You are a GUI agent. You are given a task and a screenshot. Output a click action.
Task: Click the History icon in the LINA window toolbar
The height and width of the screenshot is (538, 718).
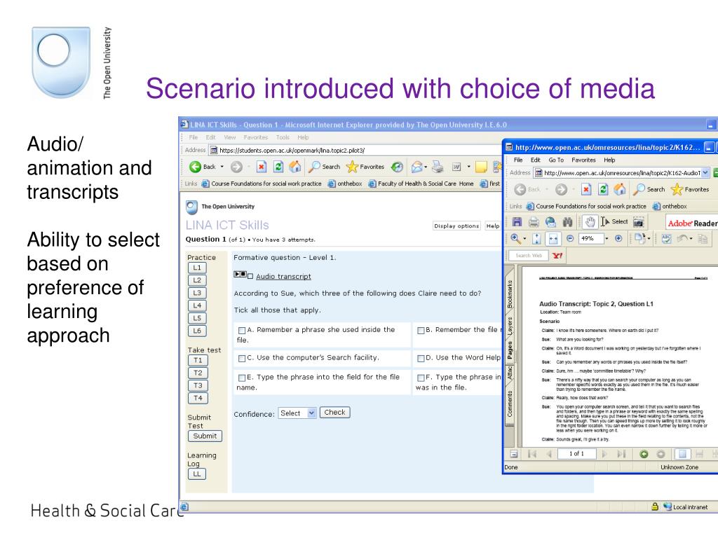397,167
